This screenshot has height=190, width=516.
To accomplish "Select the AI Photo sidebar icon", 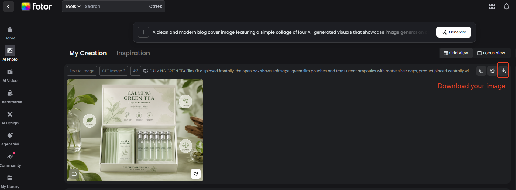I will [x=10, y=51].
